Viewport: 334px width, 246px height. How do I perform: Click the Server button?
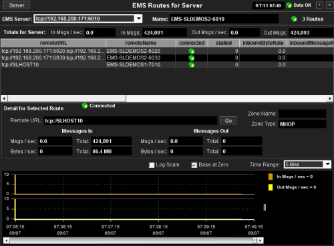17,5
